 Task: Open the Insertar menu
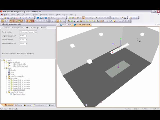[35, 15]
